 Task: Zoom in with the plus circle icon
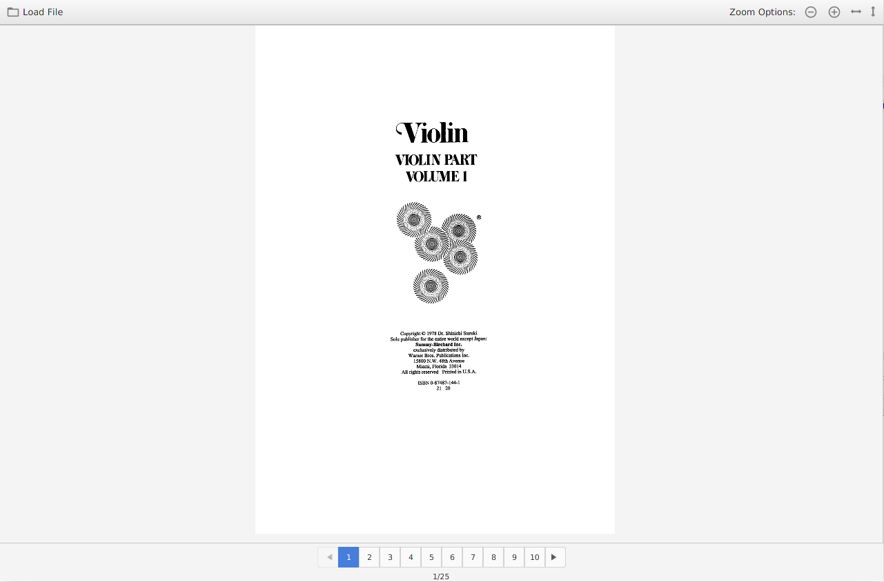tap(834, 12)
